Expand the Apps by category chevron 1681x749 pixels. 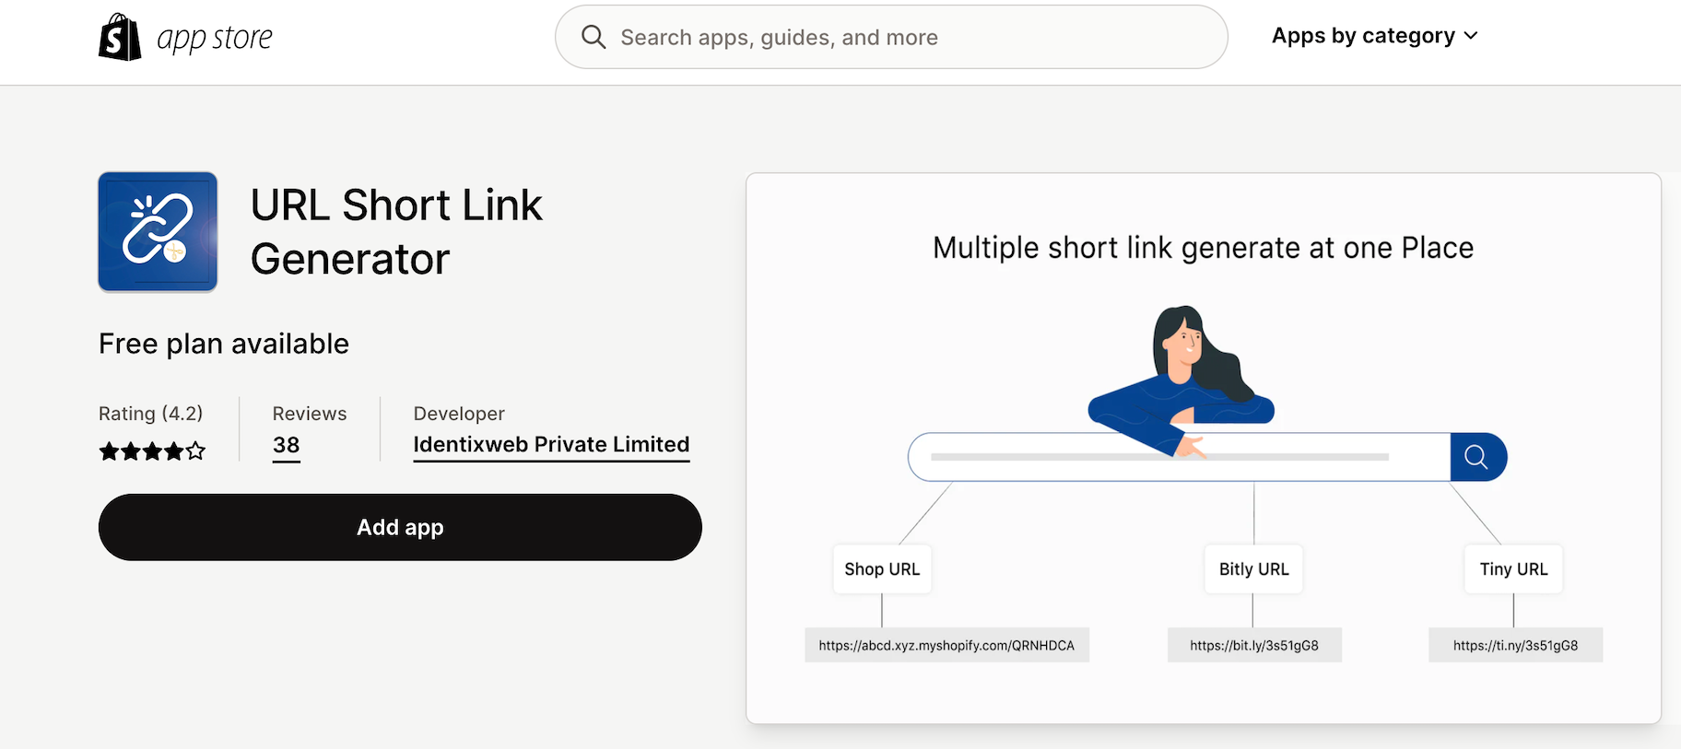(1471, 36)
